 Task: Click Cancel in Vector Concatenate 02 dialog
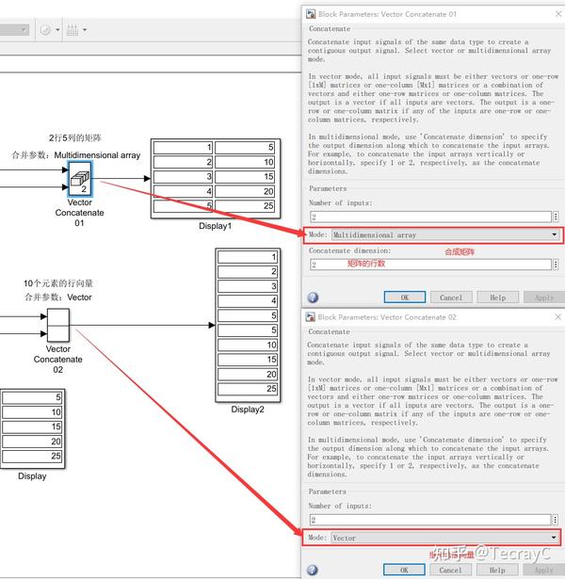click(450, 570)
